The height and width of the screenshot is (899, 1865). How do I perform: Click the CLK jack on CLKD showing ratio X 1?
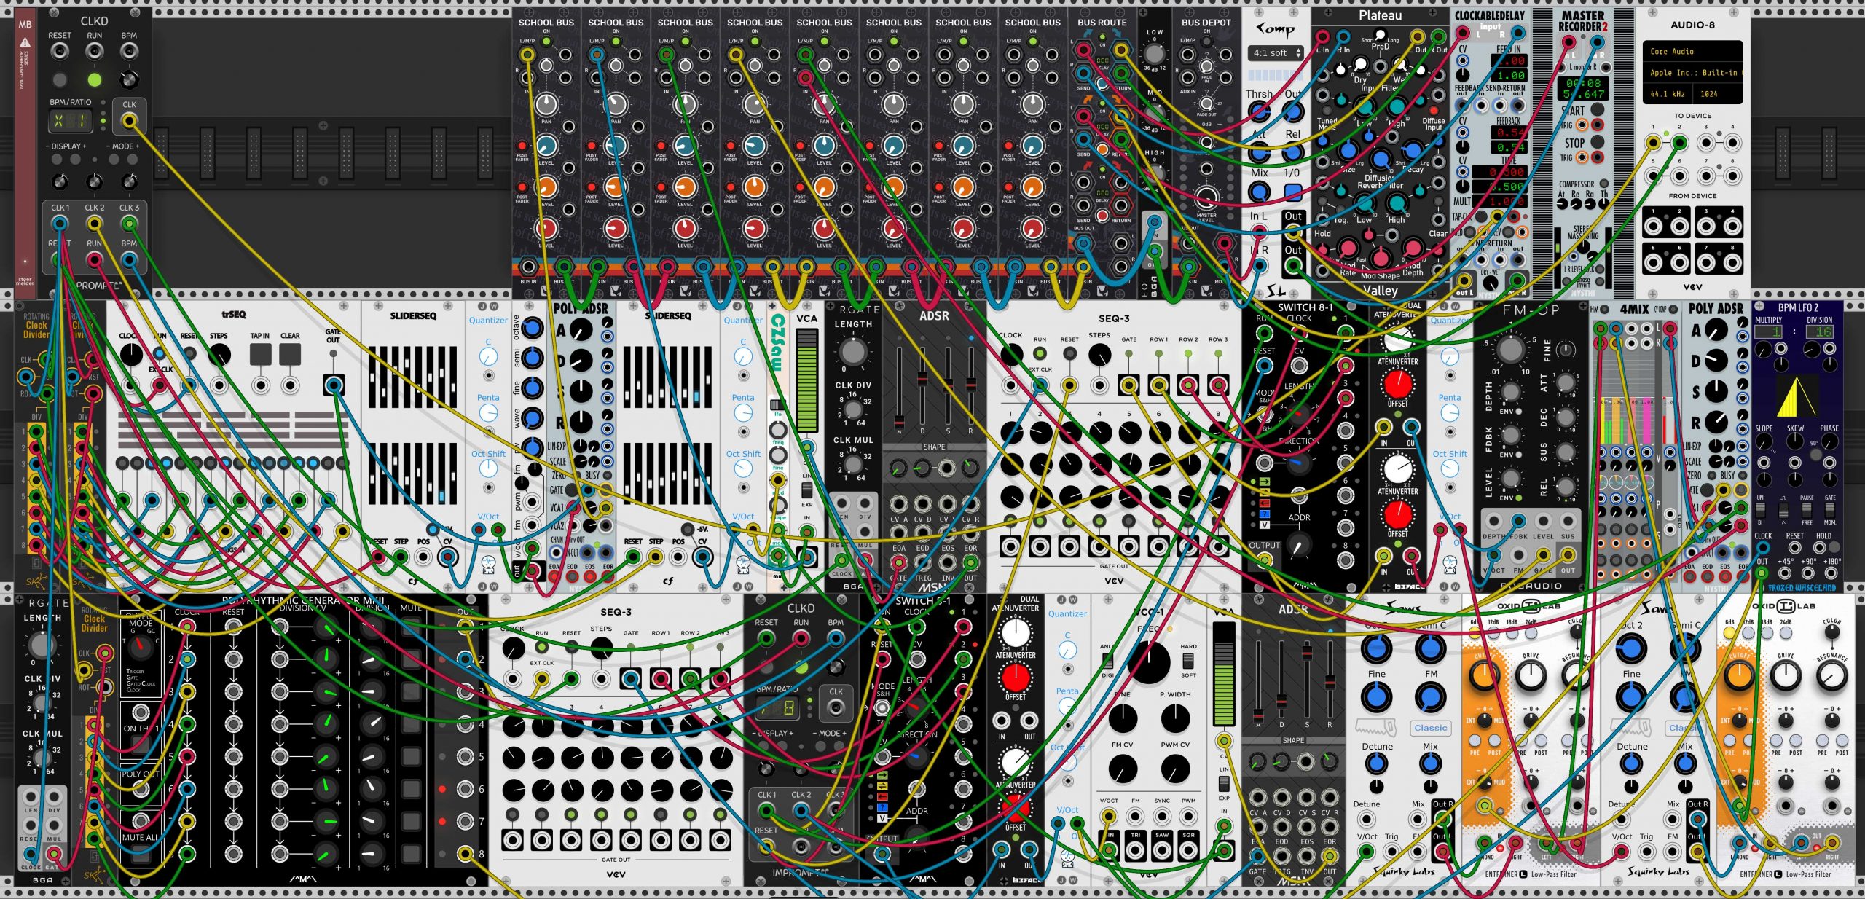pos(129,120)
